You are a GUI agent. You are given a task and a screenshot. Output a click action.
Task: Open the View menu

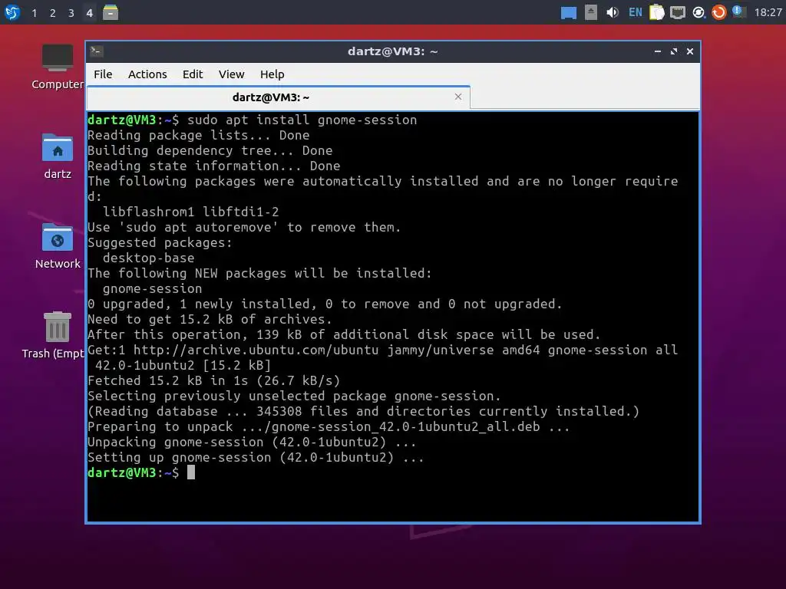click(231, 74)
